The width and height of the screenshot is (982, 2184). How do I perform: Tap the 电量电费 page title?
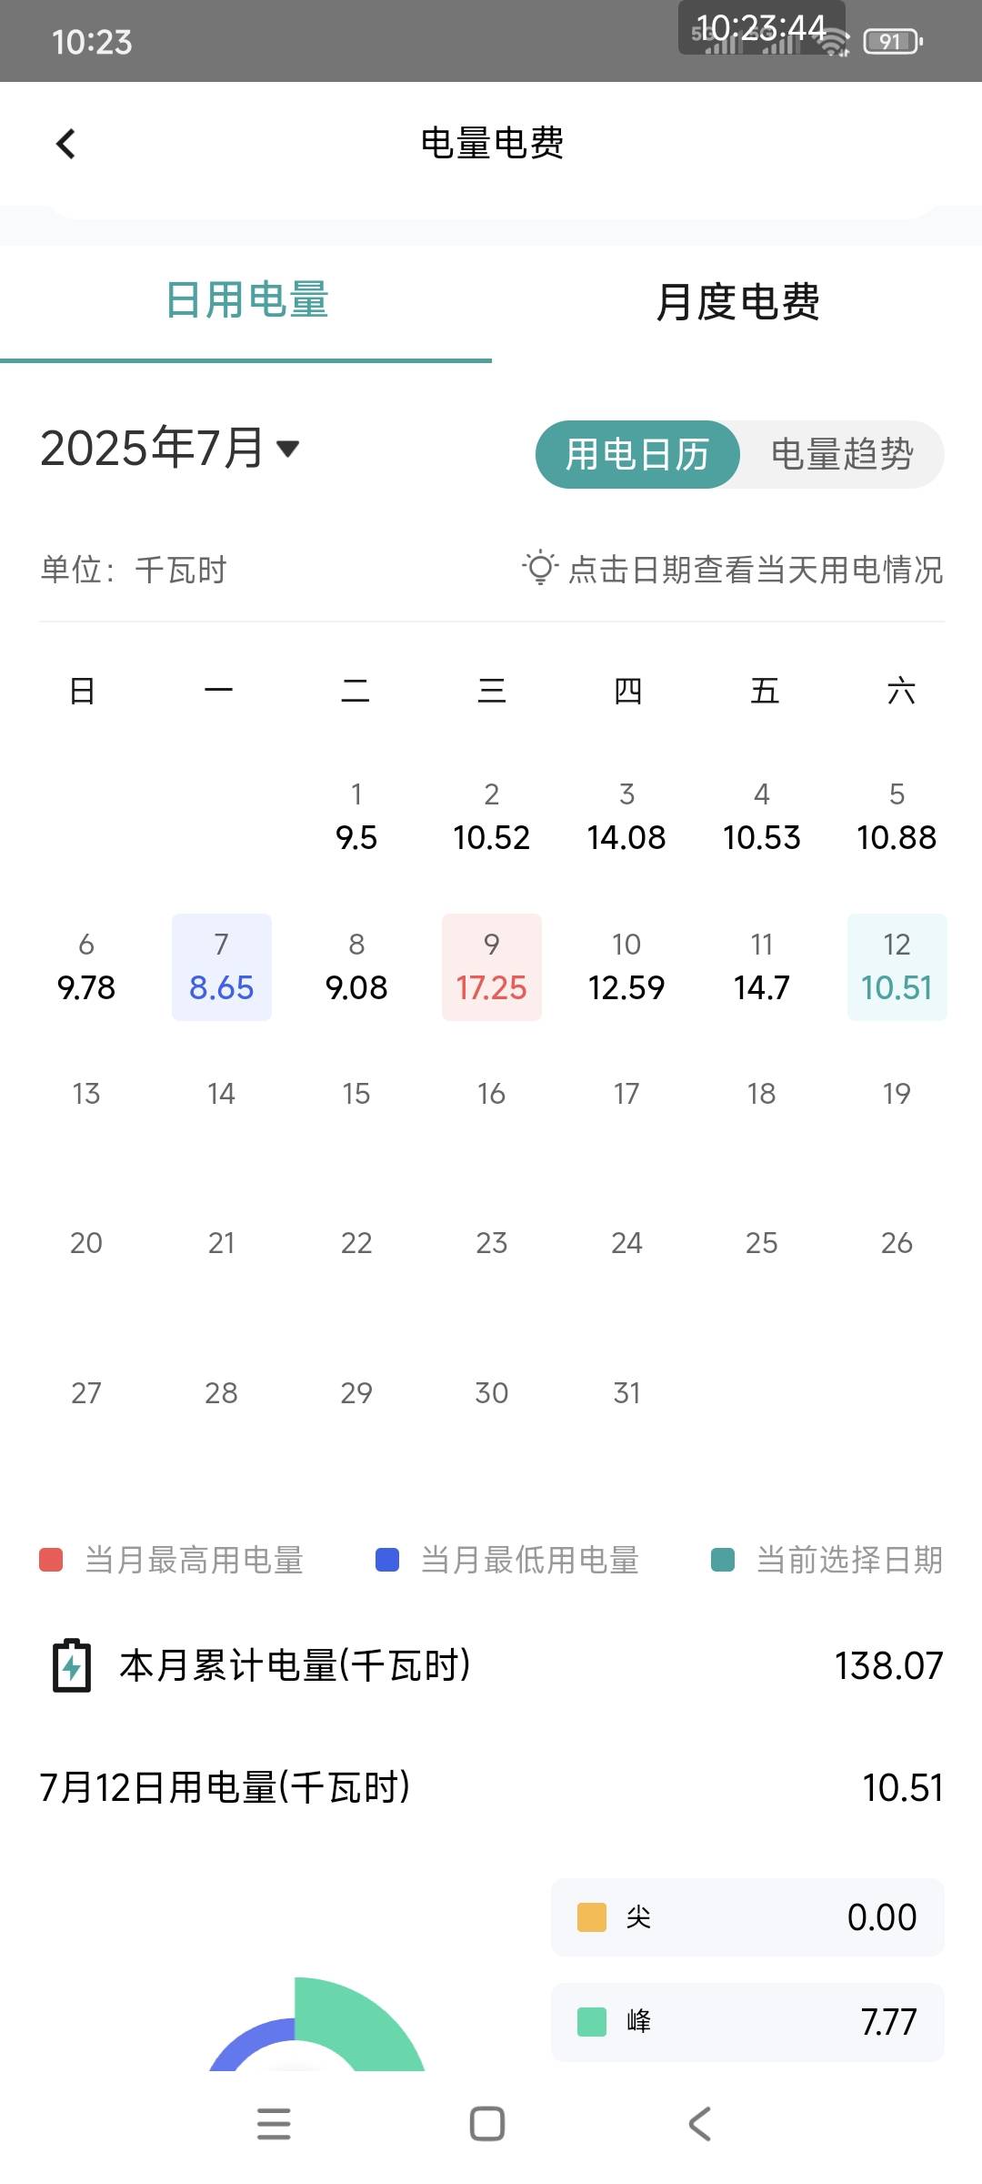coord(492,144)
